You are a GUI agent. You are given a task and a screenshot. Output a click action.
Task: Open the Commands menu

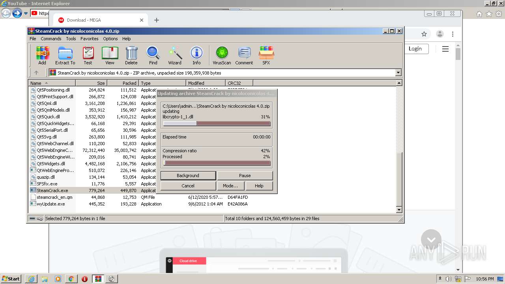coord(51,39)
